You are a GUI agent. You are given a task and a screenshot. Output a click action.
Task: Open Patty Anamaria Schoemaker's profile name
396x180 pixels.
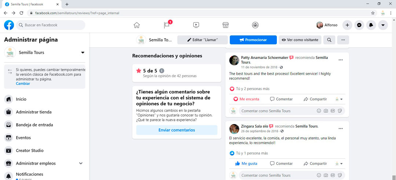[264, 57]
